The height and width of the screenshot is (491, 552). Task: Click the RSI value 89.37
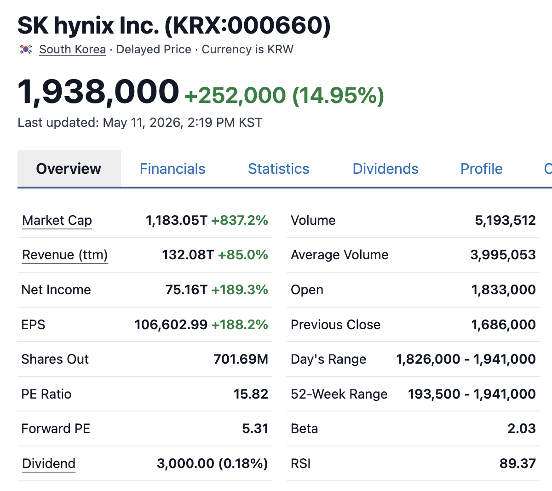click(x=518, y=463)
